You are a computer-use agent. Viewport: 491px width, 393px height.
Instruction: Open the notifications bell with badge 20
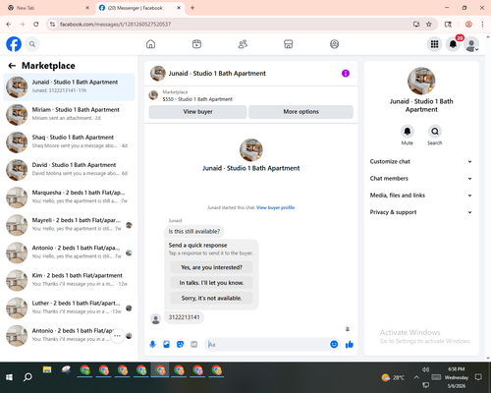(x=453, y=44)
